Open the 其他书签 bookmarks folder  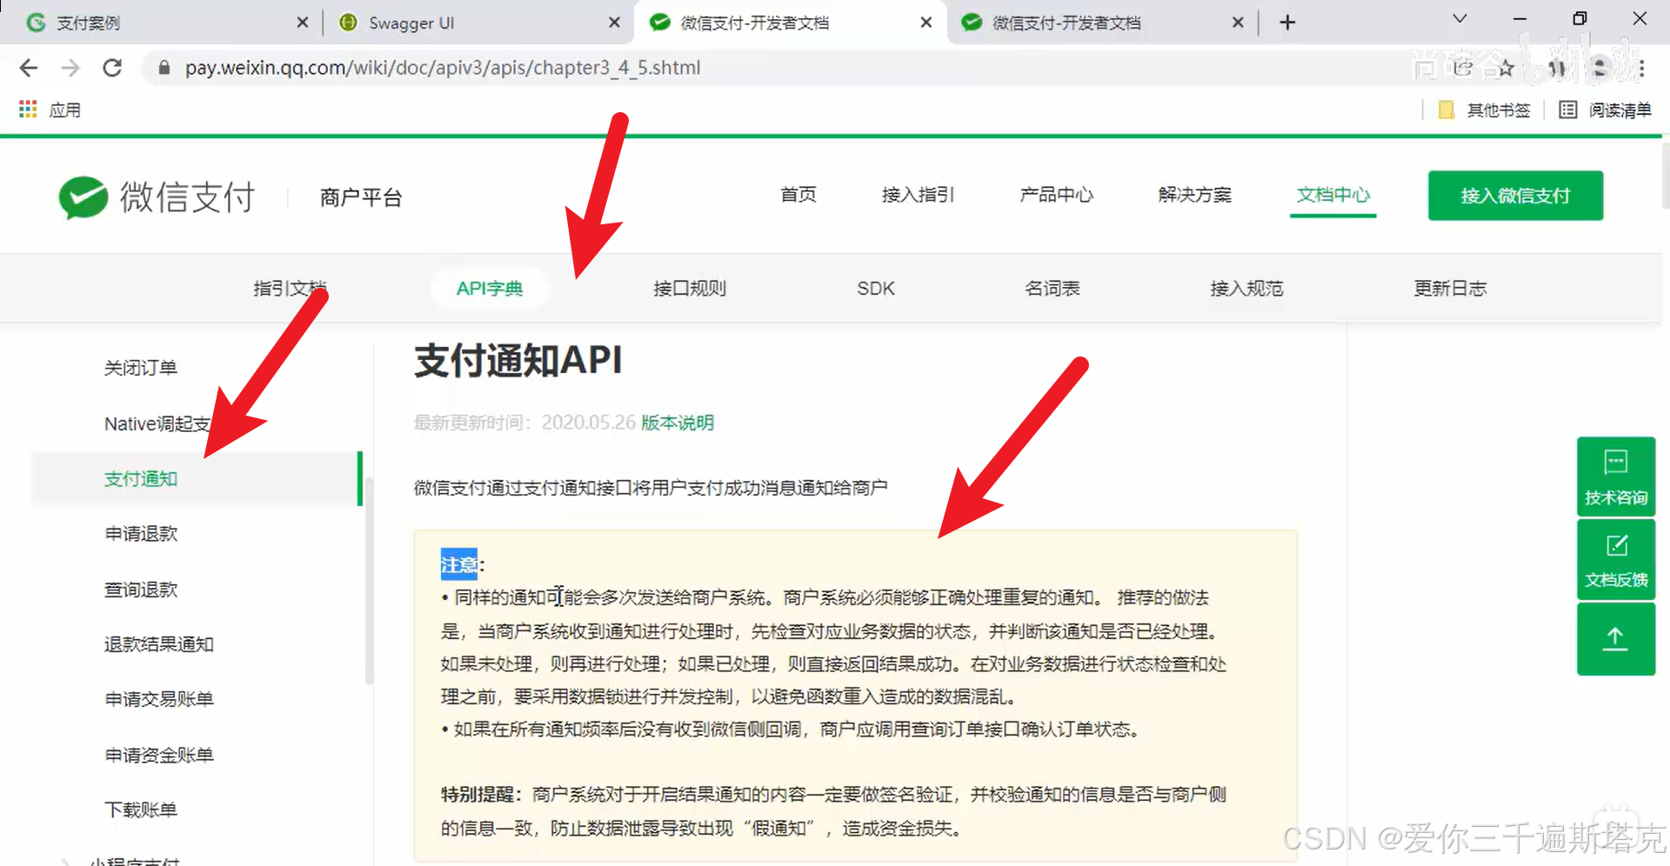pos(1484,110)
